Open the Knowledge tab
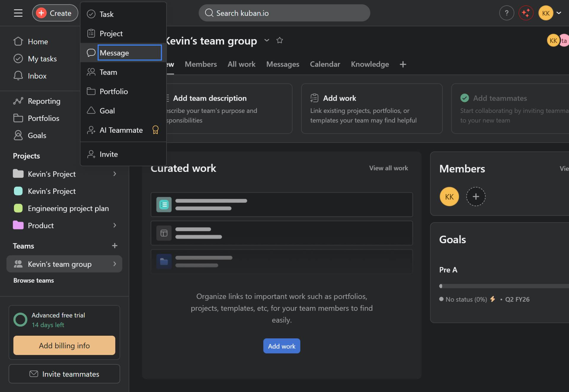 370,64
